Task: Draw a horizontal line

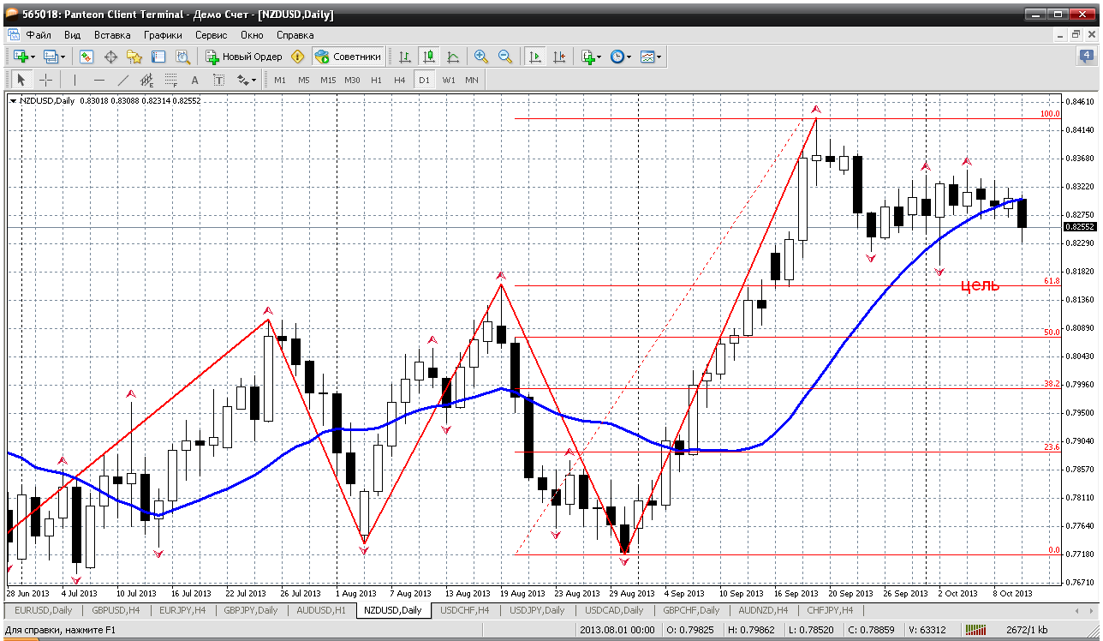Action: [x=99, y=80]
